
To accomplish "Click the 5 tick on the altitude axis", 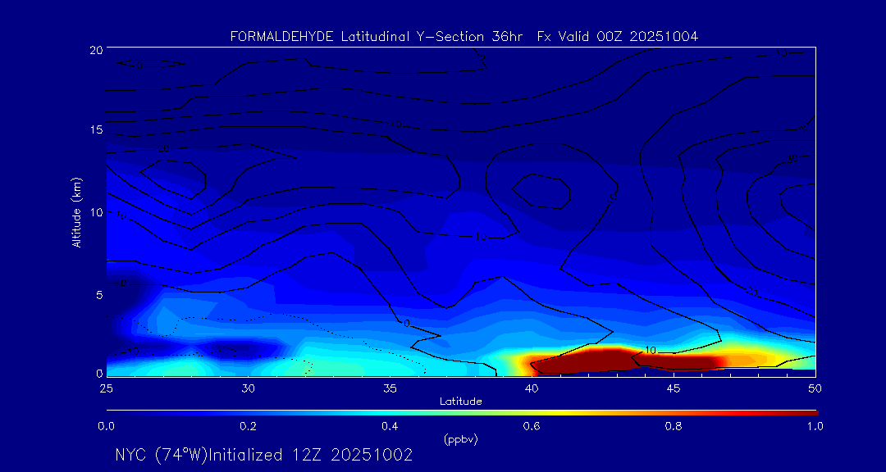I will [x=96, y=294].
